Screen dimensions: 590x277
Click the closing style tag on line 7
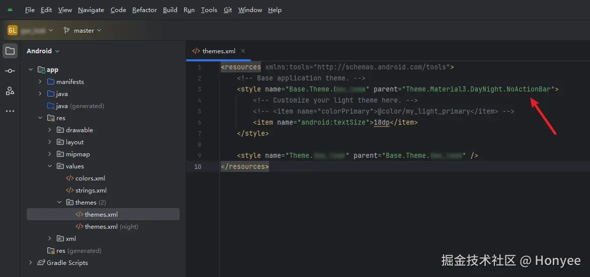(x=253, y=133)
